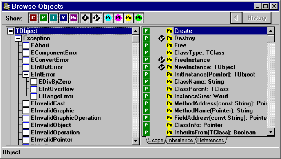
Task: Select the EInvalidOperation class
Action: [x=55, y=132]
